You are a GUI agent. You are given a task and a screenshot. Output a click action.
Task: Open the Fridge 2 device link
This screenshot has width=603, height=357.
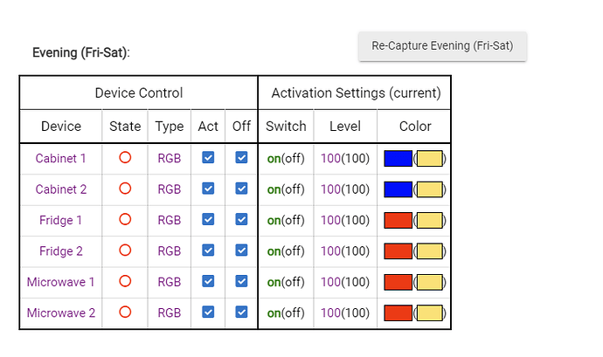point(60,251)
